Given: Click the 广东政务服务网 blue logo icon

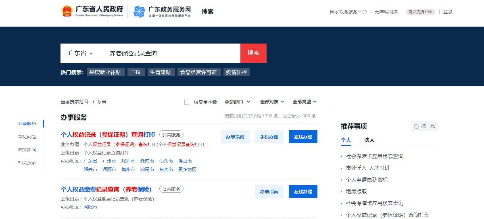Looking at the screenshot, I should [140, 12].
